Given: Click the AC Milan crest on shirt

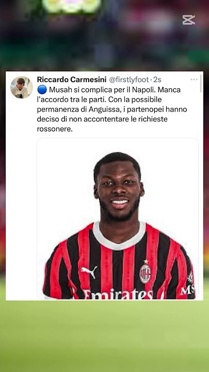Looking at the screenshot, I should click(145, 274).
